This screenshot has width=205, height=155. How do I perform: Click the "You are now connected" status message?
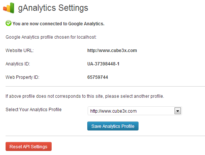pyautogui.click(x=58, y=24)
